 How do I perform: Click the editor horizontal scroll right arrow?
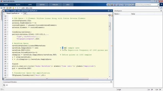point(107,79)
